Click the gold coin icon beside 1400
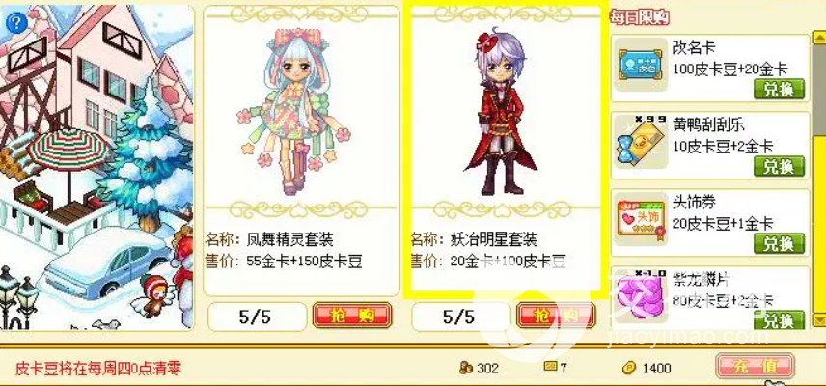This screenshot has height=386, width=826. click(x=629, y=368)
